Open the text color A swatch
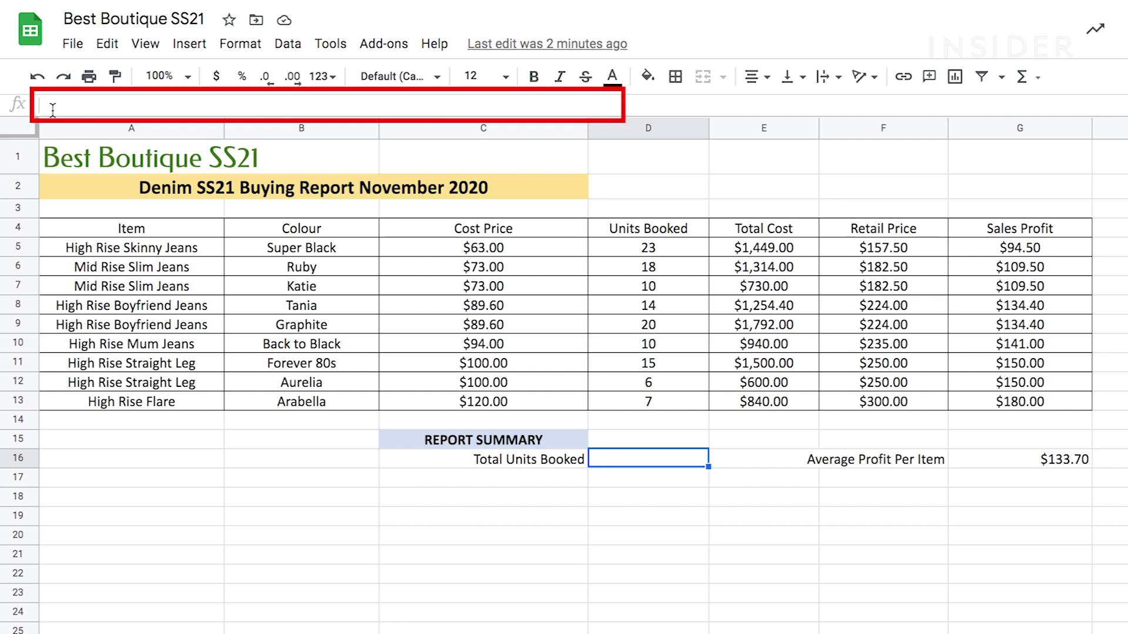The image size is (1128, 634). point(612,76)
